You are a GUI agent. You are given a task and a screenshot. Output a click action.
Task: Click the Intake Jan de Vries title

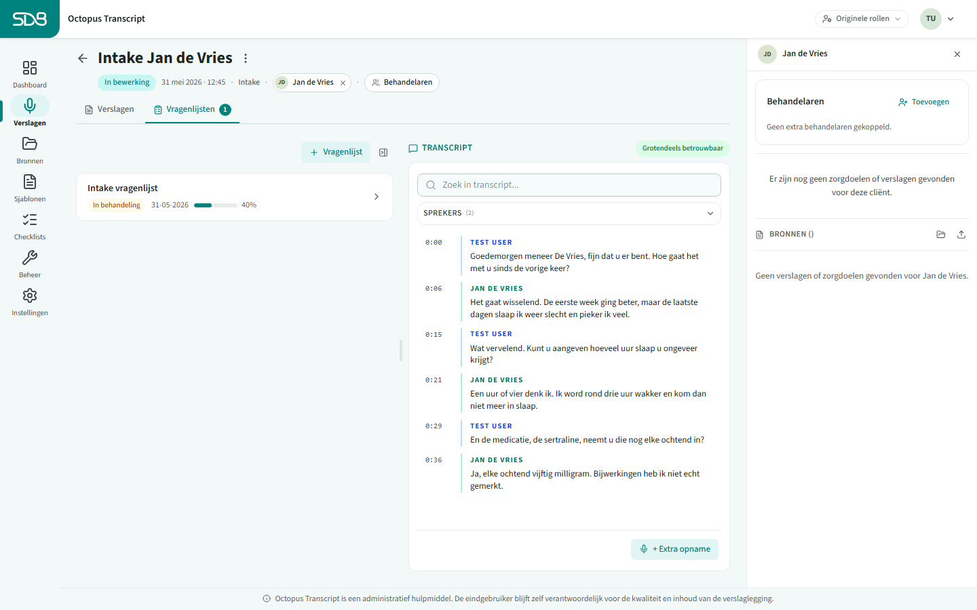click(165, 58)
